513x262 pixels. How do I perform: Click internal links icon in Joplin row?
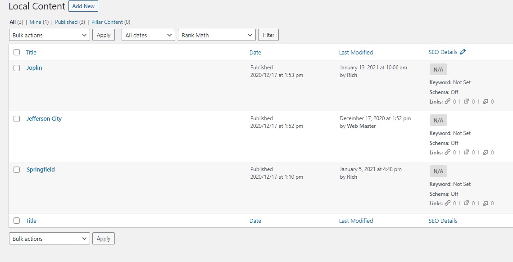coord(447,101)
